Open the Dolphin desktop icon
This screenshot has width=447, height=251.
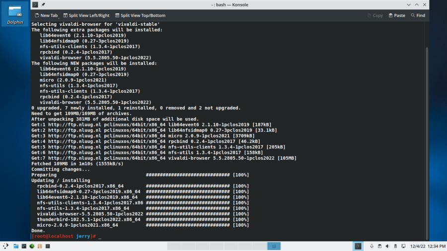pyautogui.click(x=15, y=15)
